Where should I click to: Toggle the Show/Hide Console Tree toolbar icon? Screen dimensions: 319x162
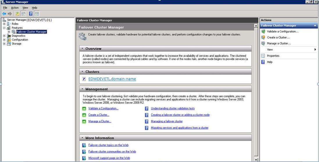tap(23, 14)
